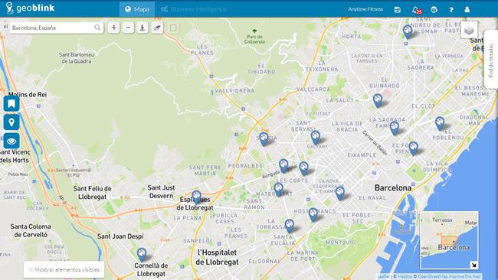Tick the square checkbox in map toolbar
498x280 pixels.
173,28
